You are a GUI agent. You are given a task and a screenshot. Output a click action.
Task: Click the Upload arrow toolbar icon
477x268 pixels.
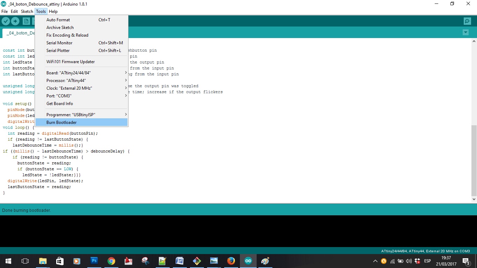pyautogui.click(x=15, y=21)
